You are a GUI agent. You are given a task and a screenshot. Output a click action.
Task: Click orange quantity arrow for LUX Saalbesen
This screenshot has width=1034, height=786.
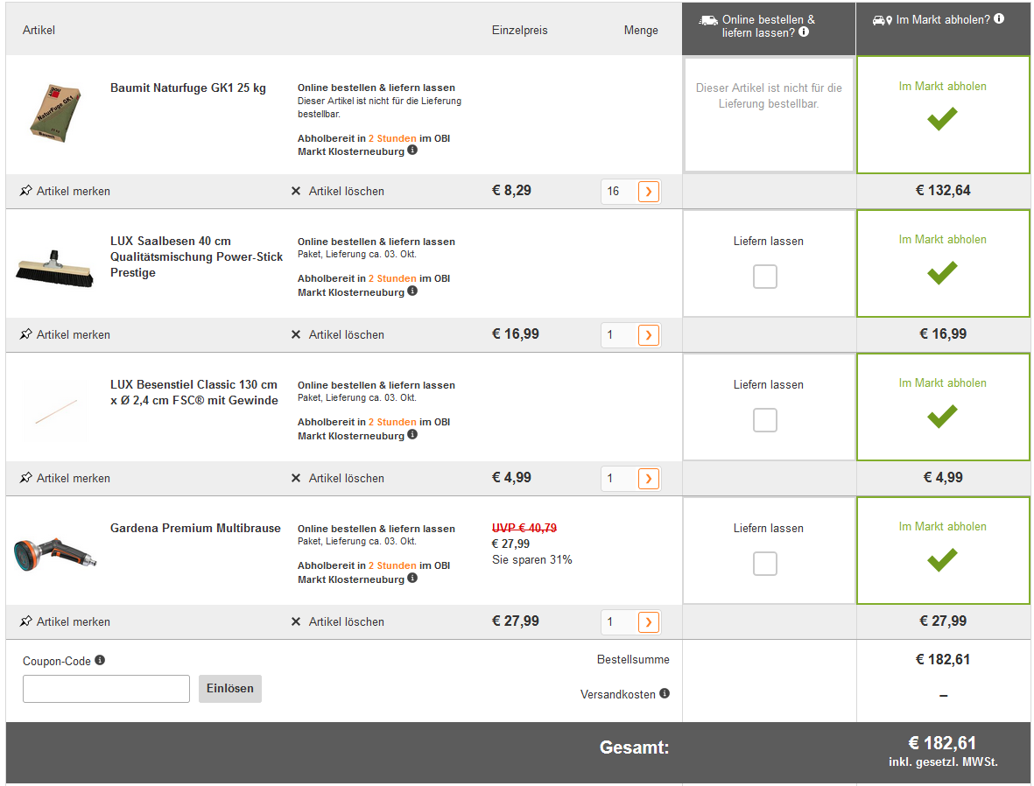pyautogui.click(x=649, y=335)
